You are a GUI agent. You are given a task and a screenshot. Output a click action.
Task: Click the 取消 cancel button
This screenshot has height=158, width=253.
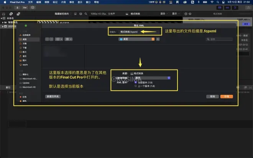212,96
